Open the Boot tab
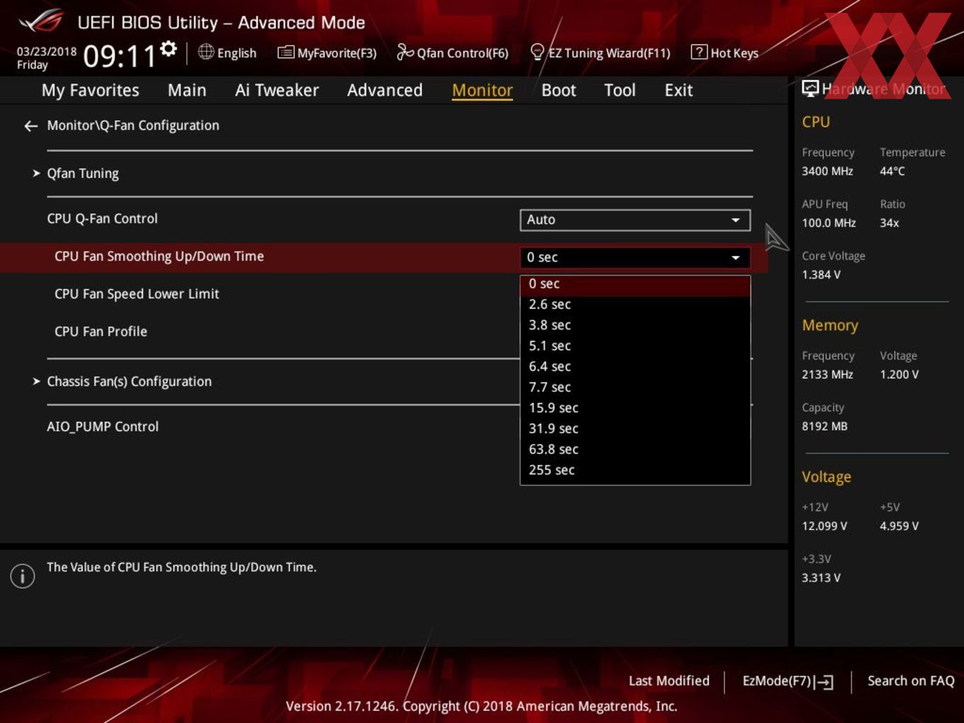Viewport: 964px width, 723px height. [x=559, y=90]
